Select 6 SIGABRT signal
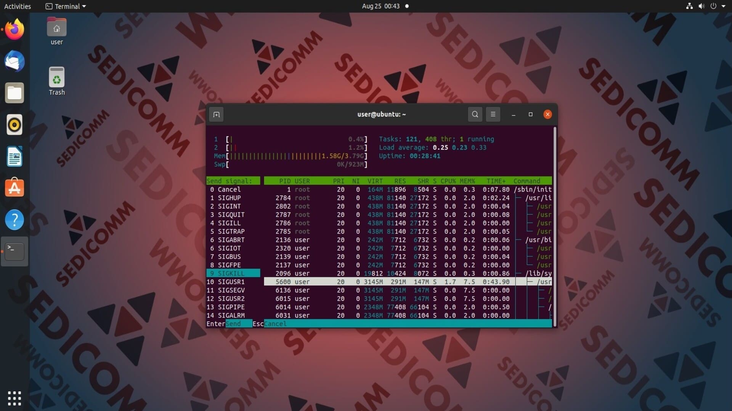 [x=233, y=240]
